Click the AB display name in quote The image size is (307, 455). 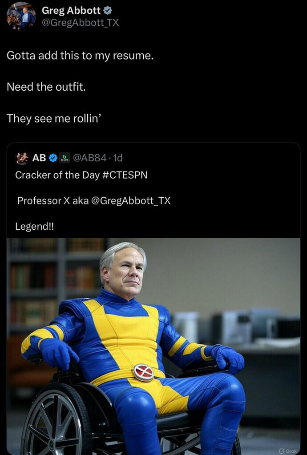tap(39, 158)
